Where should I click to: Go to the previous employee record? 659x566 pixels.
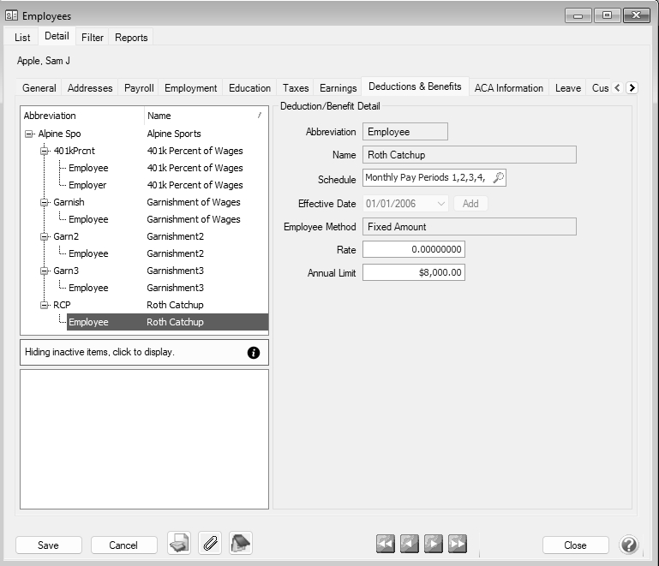pyautogui.click(x=410, y=544)
